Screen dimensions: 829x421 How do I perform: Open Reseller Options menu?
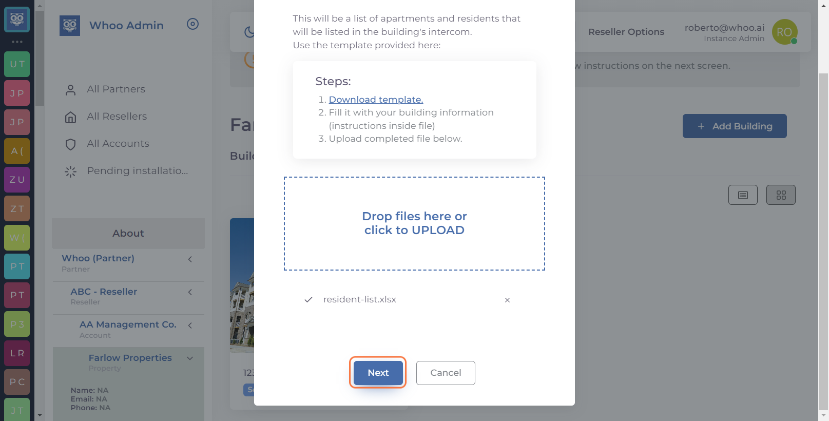tap(626, 32)
